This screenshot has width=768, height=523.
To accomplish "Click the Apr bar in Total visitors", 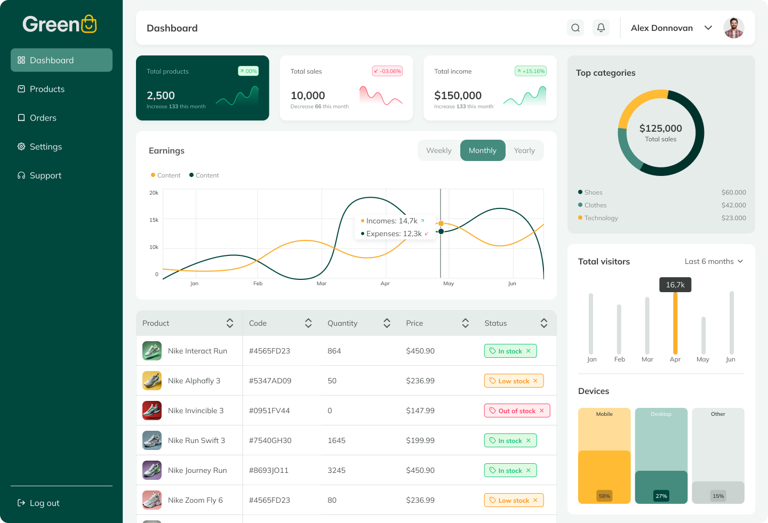I will pos(675,323).
